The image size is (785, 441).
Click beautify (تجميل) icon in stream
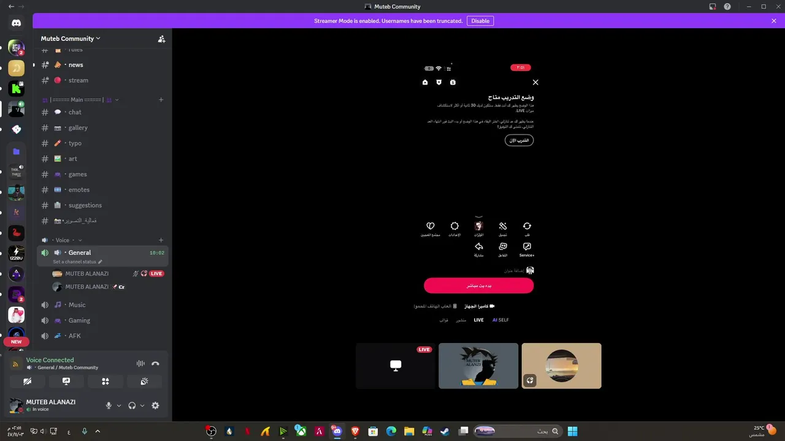click(x=503, y=226)
